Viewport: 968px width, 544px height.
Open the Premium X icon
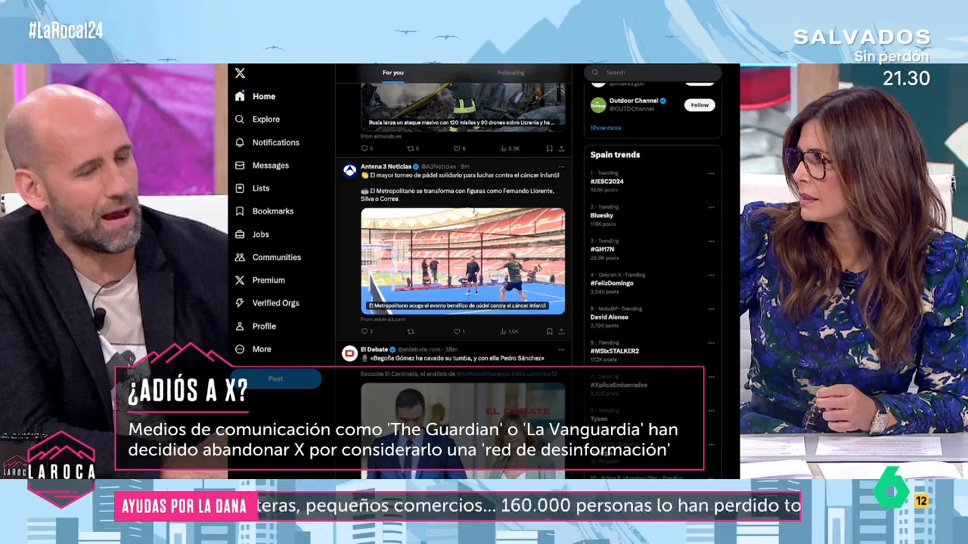coord(240,280)
